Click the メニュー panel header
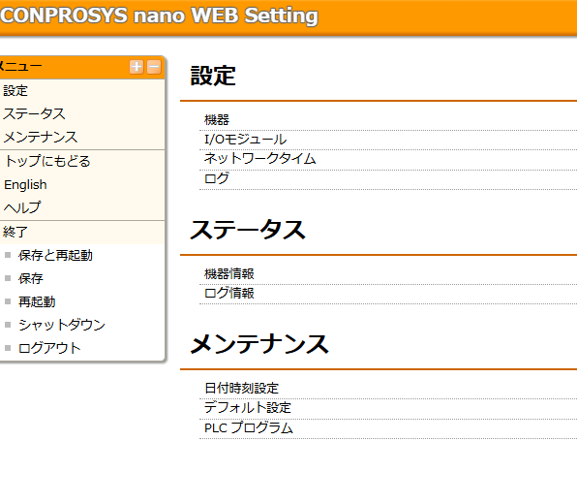 [x=81, y=67]
